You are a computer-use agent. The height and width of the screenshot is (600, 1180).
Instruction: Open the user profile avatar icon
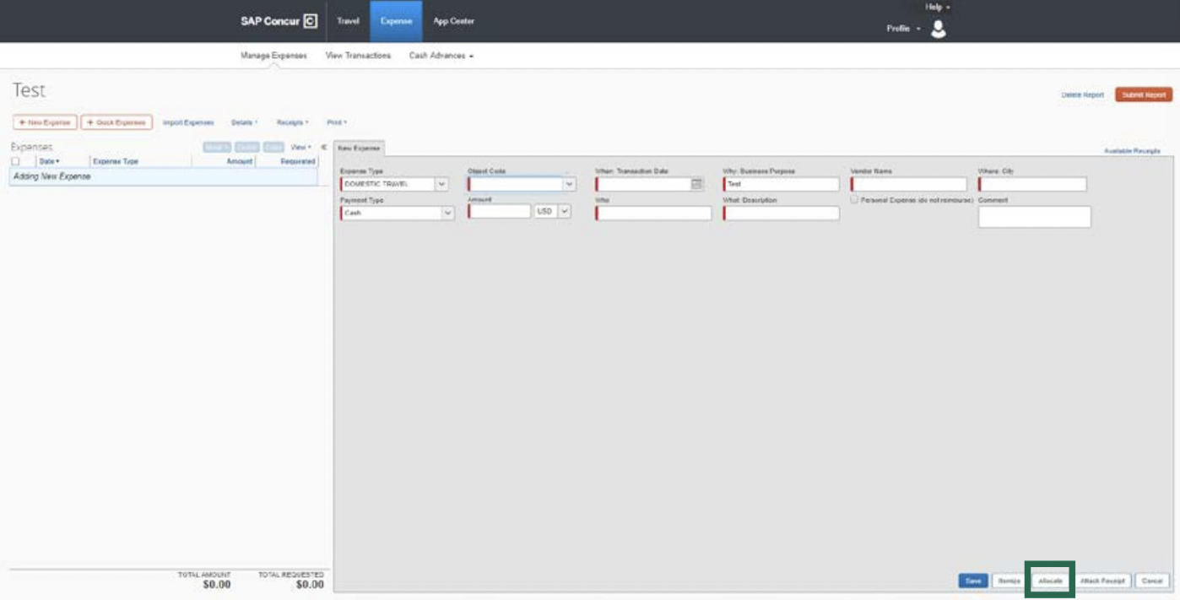(x=938, y=30)
